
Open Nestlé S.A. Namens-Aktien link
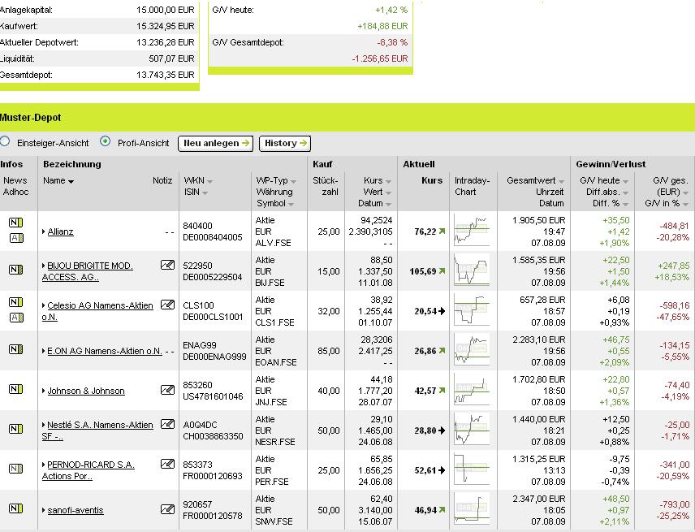97,430
